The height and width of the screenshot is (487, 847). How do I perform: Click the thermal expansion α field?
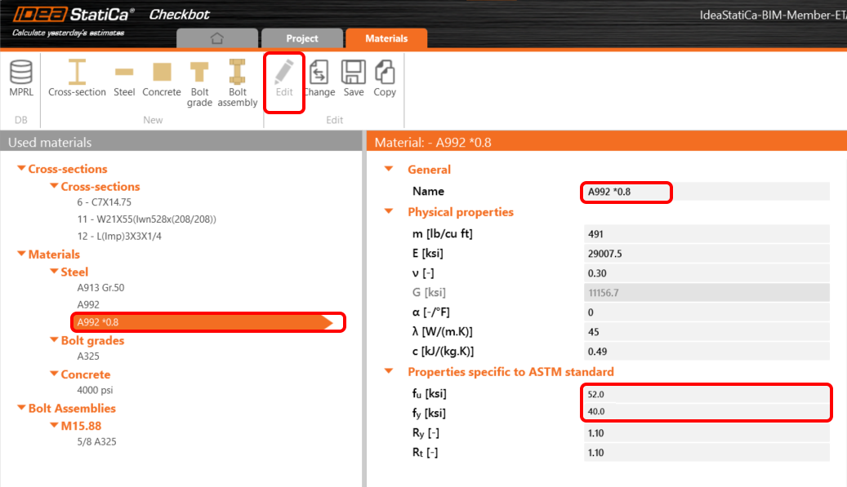click(707, 312)
